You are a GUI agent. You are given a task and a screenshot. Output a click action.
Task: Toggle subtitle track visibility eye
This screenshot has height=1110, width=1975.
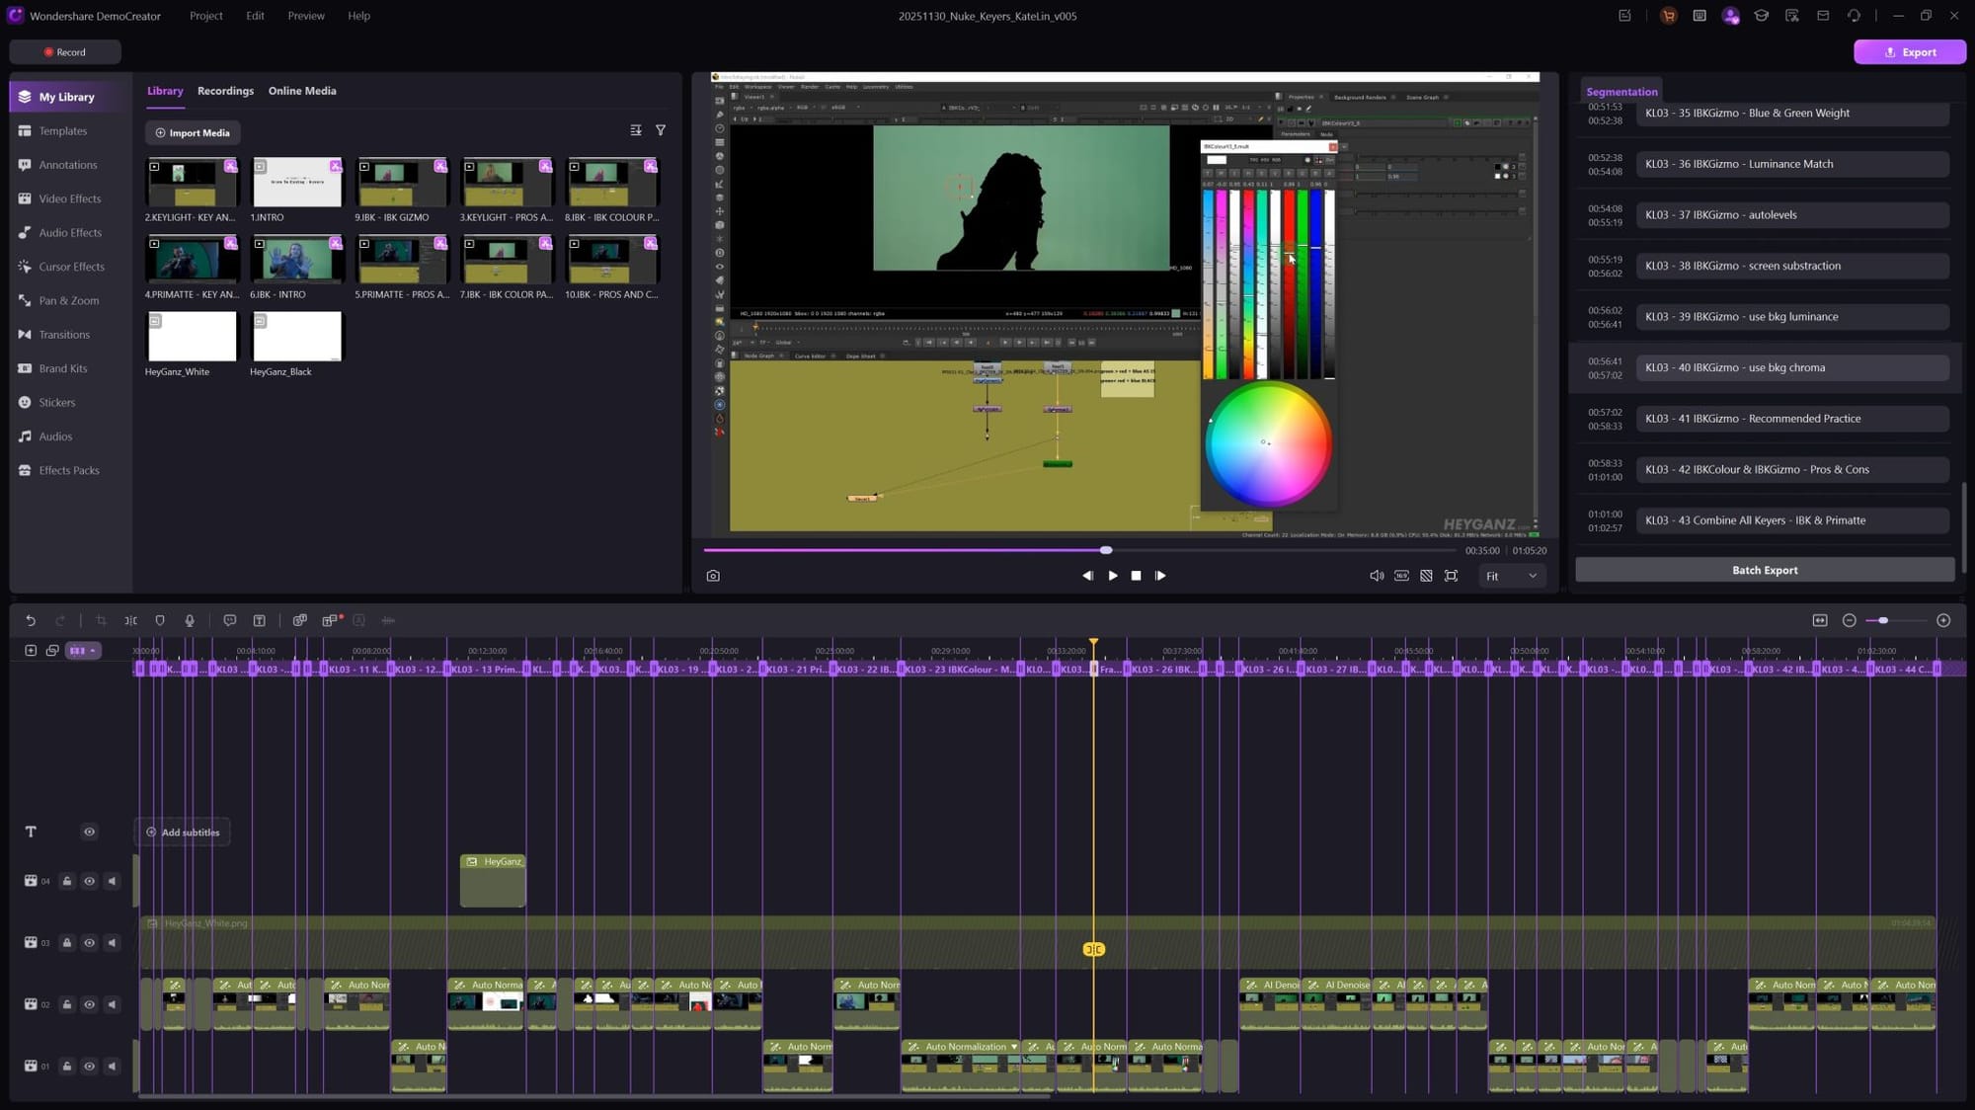click(x=89, y=832)
